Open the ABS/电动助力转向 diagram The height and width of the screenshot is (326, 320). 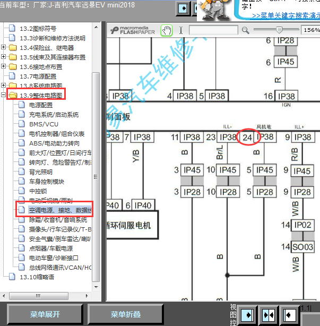pos(54,143)
